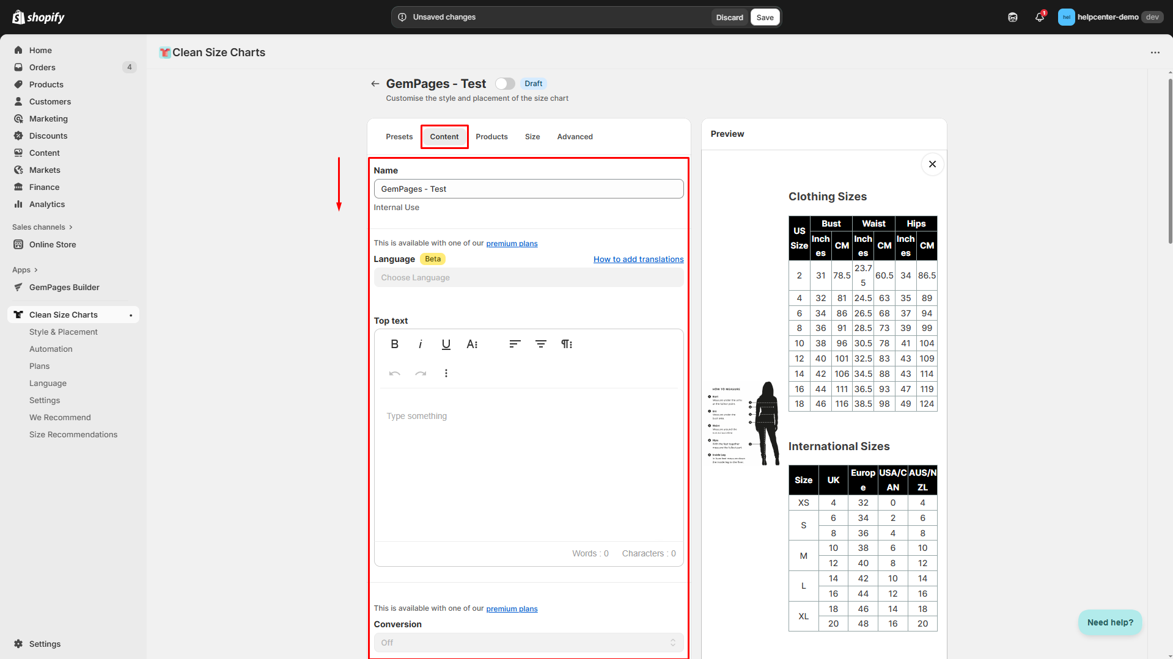Open more options in editor toolbar

(x=446, y=373)
